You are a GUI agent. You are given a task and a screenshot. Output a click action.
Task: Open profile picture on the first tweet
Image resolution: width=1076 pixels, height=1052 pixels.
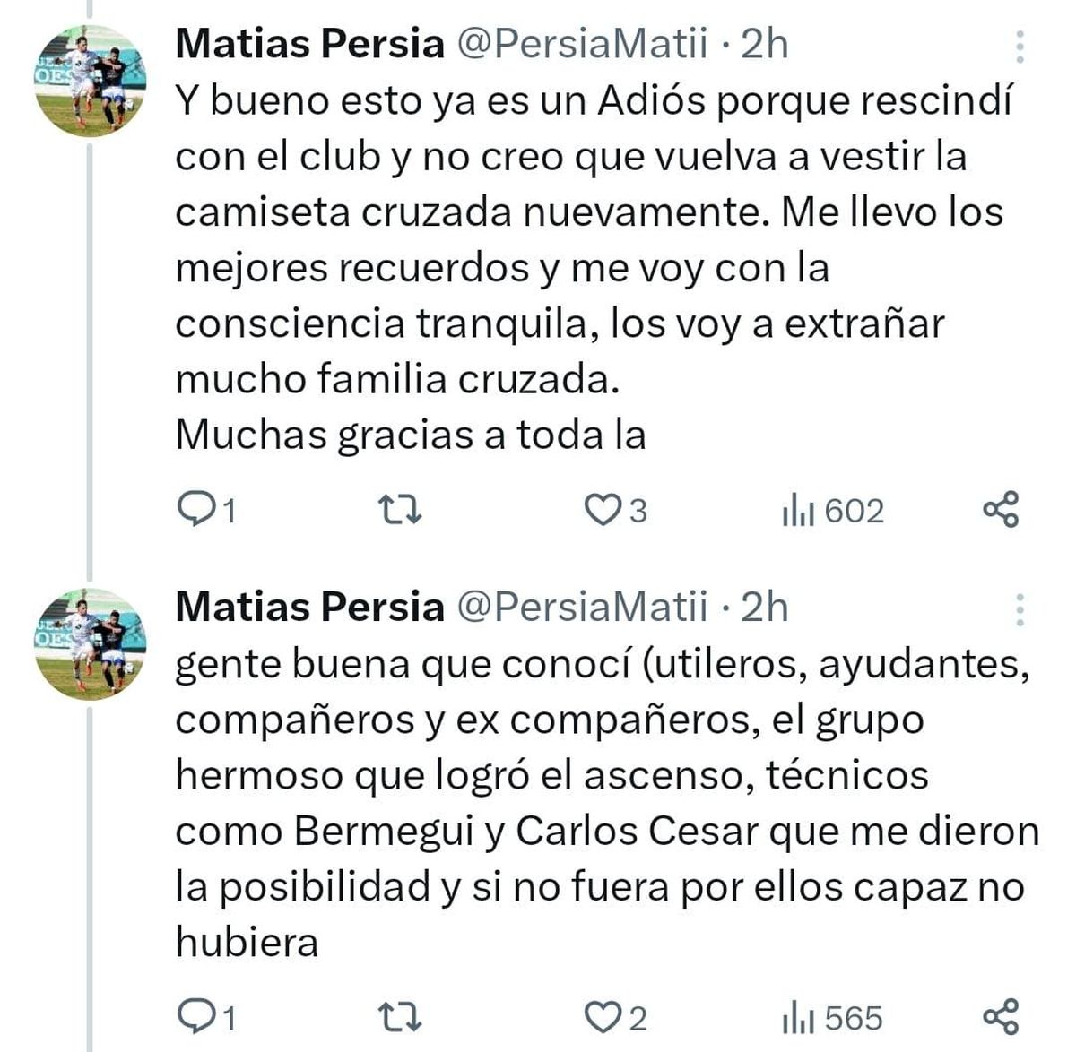click(90, 81)
